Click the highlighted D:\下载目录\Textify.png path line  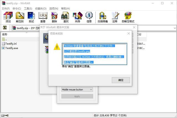click(x=77, y=51)
